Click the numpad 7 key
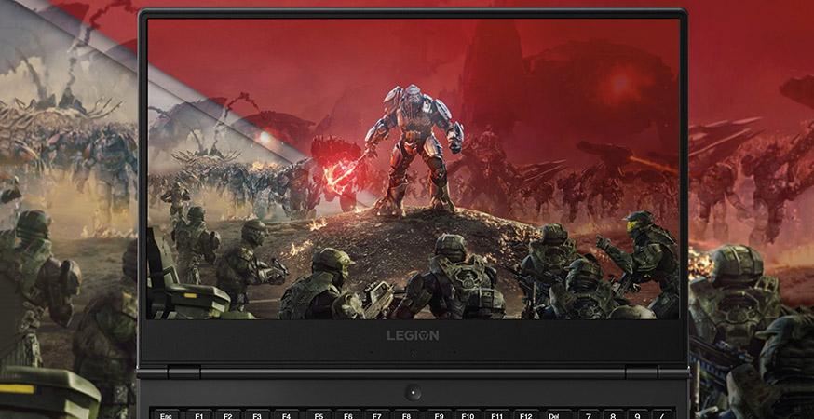 (589, 415)
